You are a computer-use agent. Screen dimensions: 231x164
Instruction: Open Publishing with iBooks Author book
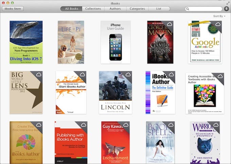coord(71,143)
